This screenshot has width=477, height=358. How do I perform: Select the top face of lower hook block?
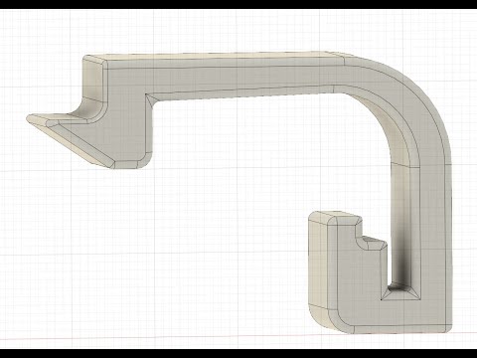coord(336,217)
